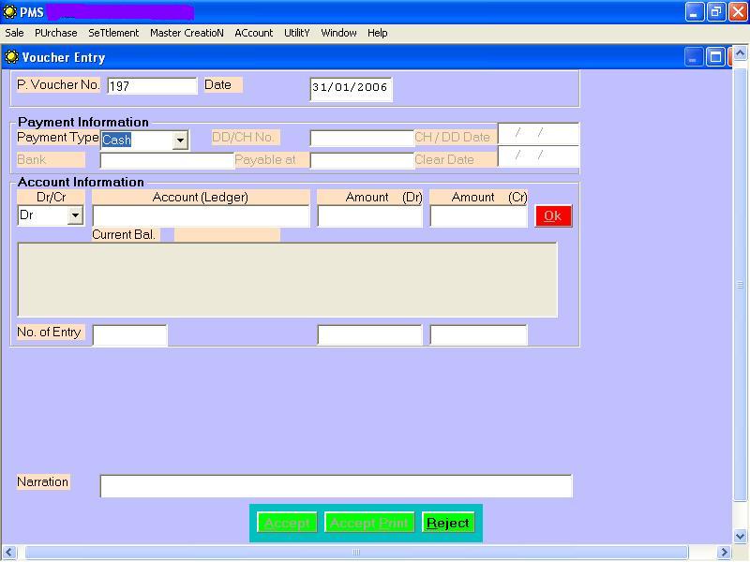Image resolution: width=750 pixels, height=562 pixels.
Task: Focus the Account (Ledger) input field
Action: coord(201,216)
